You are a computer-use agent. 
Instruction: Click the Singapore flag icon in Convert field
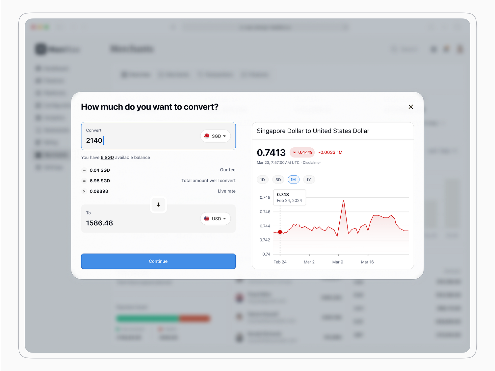pos(207,136)
